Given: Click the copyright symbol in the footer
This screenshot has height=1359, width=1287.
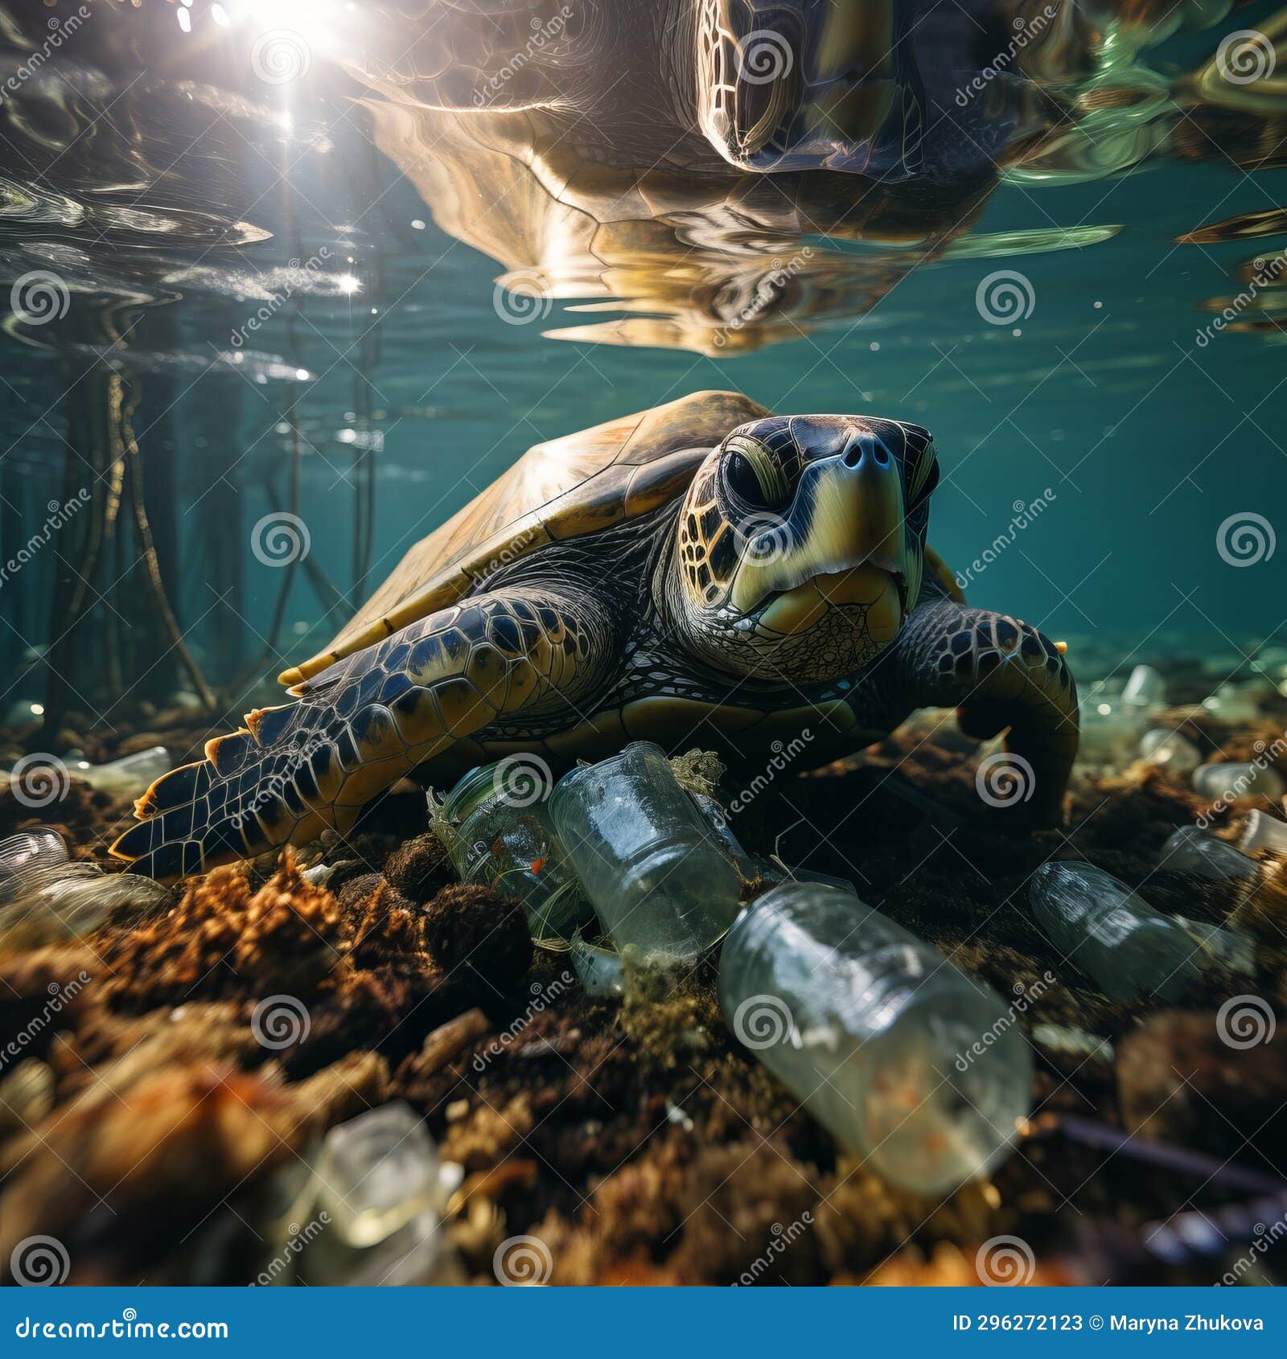Looking at the screenshot, I should pyautogui.click(x=1096, y=1322).
